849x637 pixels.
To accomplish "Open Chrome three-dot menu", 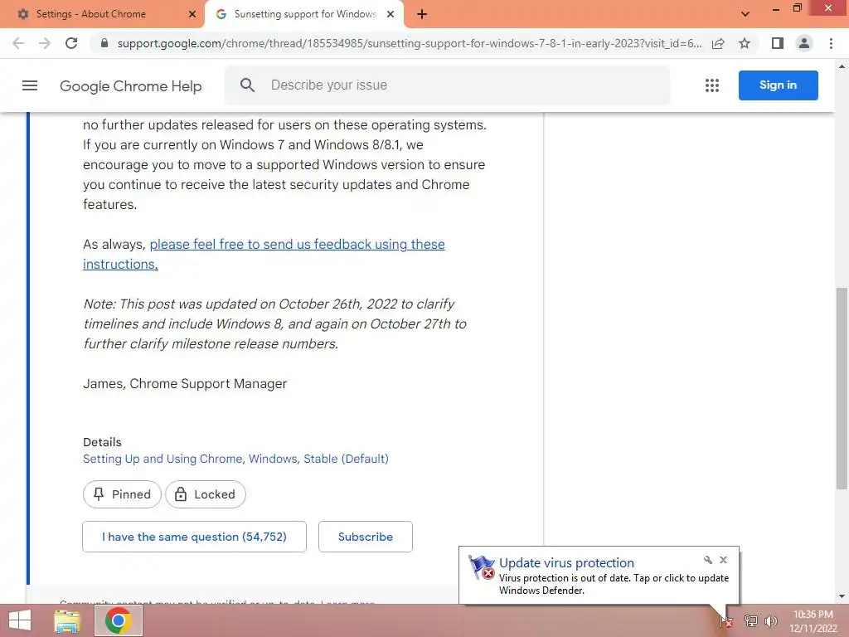I will (x=831, y=43).
